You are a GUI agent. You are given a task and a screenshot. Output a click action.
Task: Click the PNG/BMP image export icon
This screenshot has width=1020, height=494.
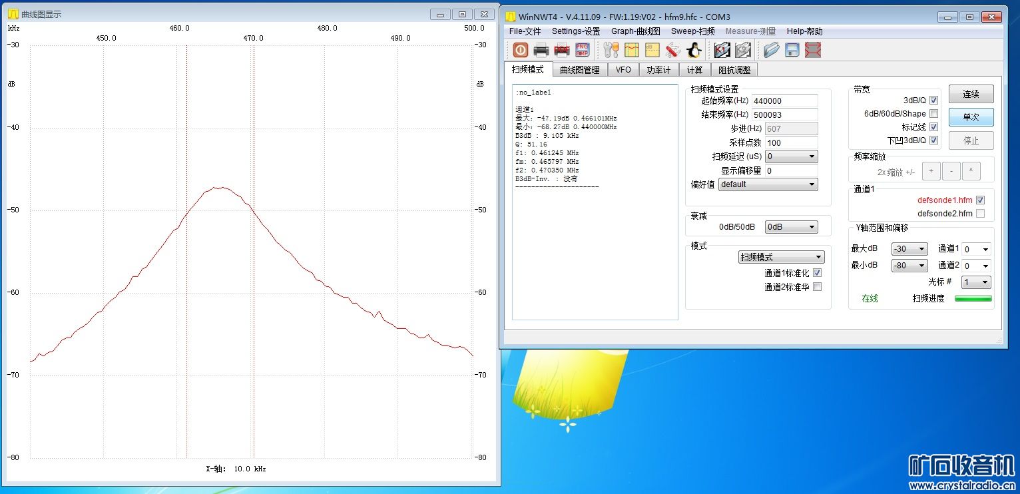582,50
